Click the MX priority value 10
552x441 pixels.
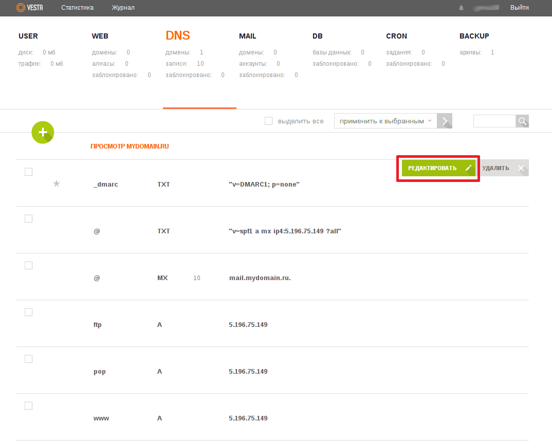pos(197,278)
